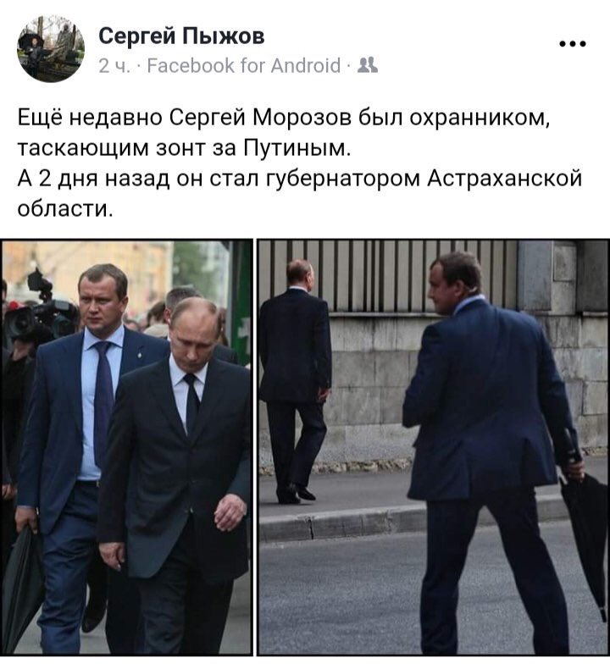Open the left photo of the post
This screenshot has width=610, height=669.
coord(127,447)
